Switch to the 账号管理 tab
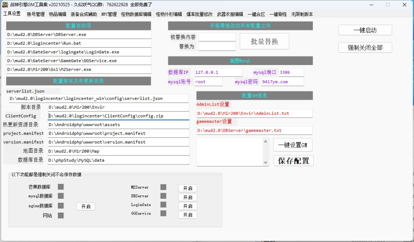This screenshot has width=414, height=242. click(x=36, y=14)
